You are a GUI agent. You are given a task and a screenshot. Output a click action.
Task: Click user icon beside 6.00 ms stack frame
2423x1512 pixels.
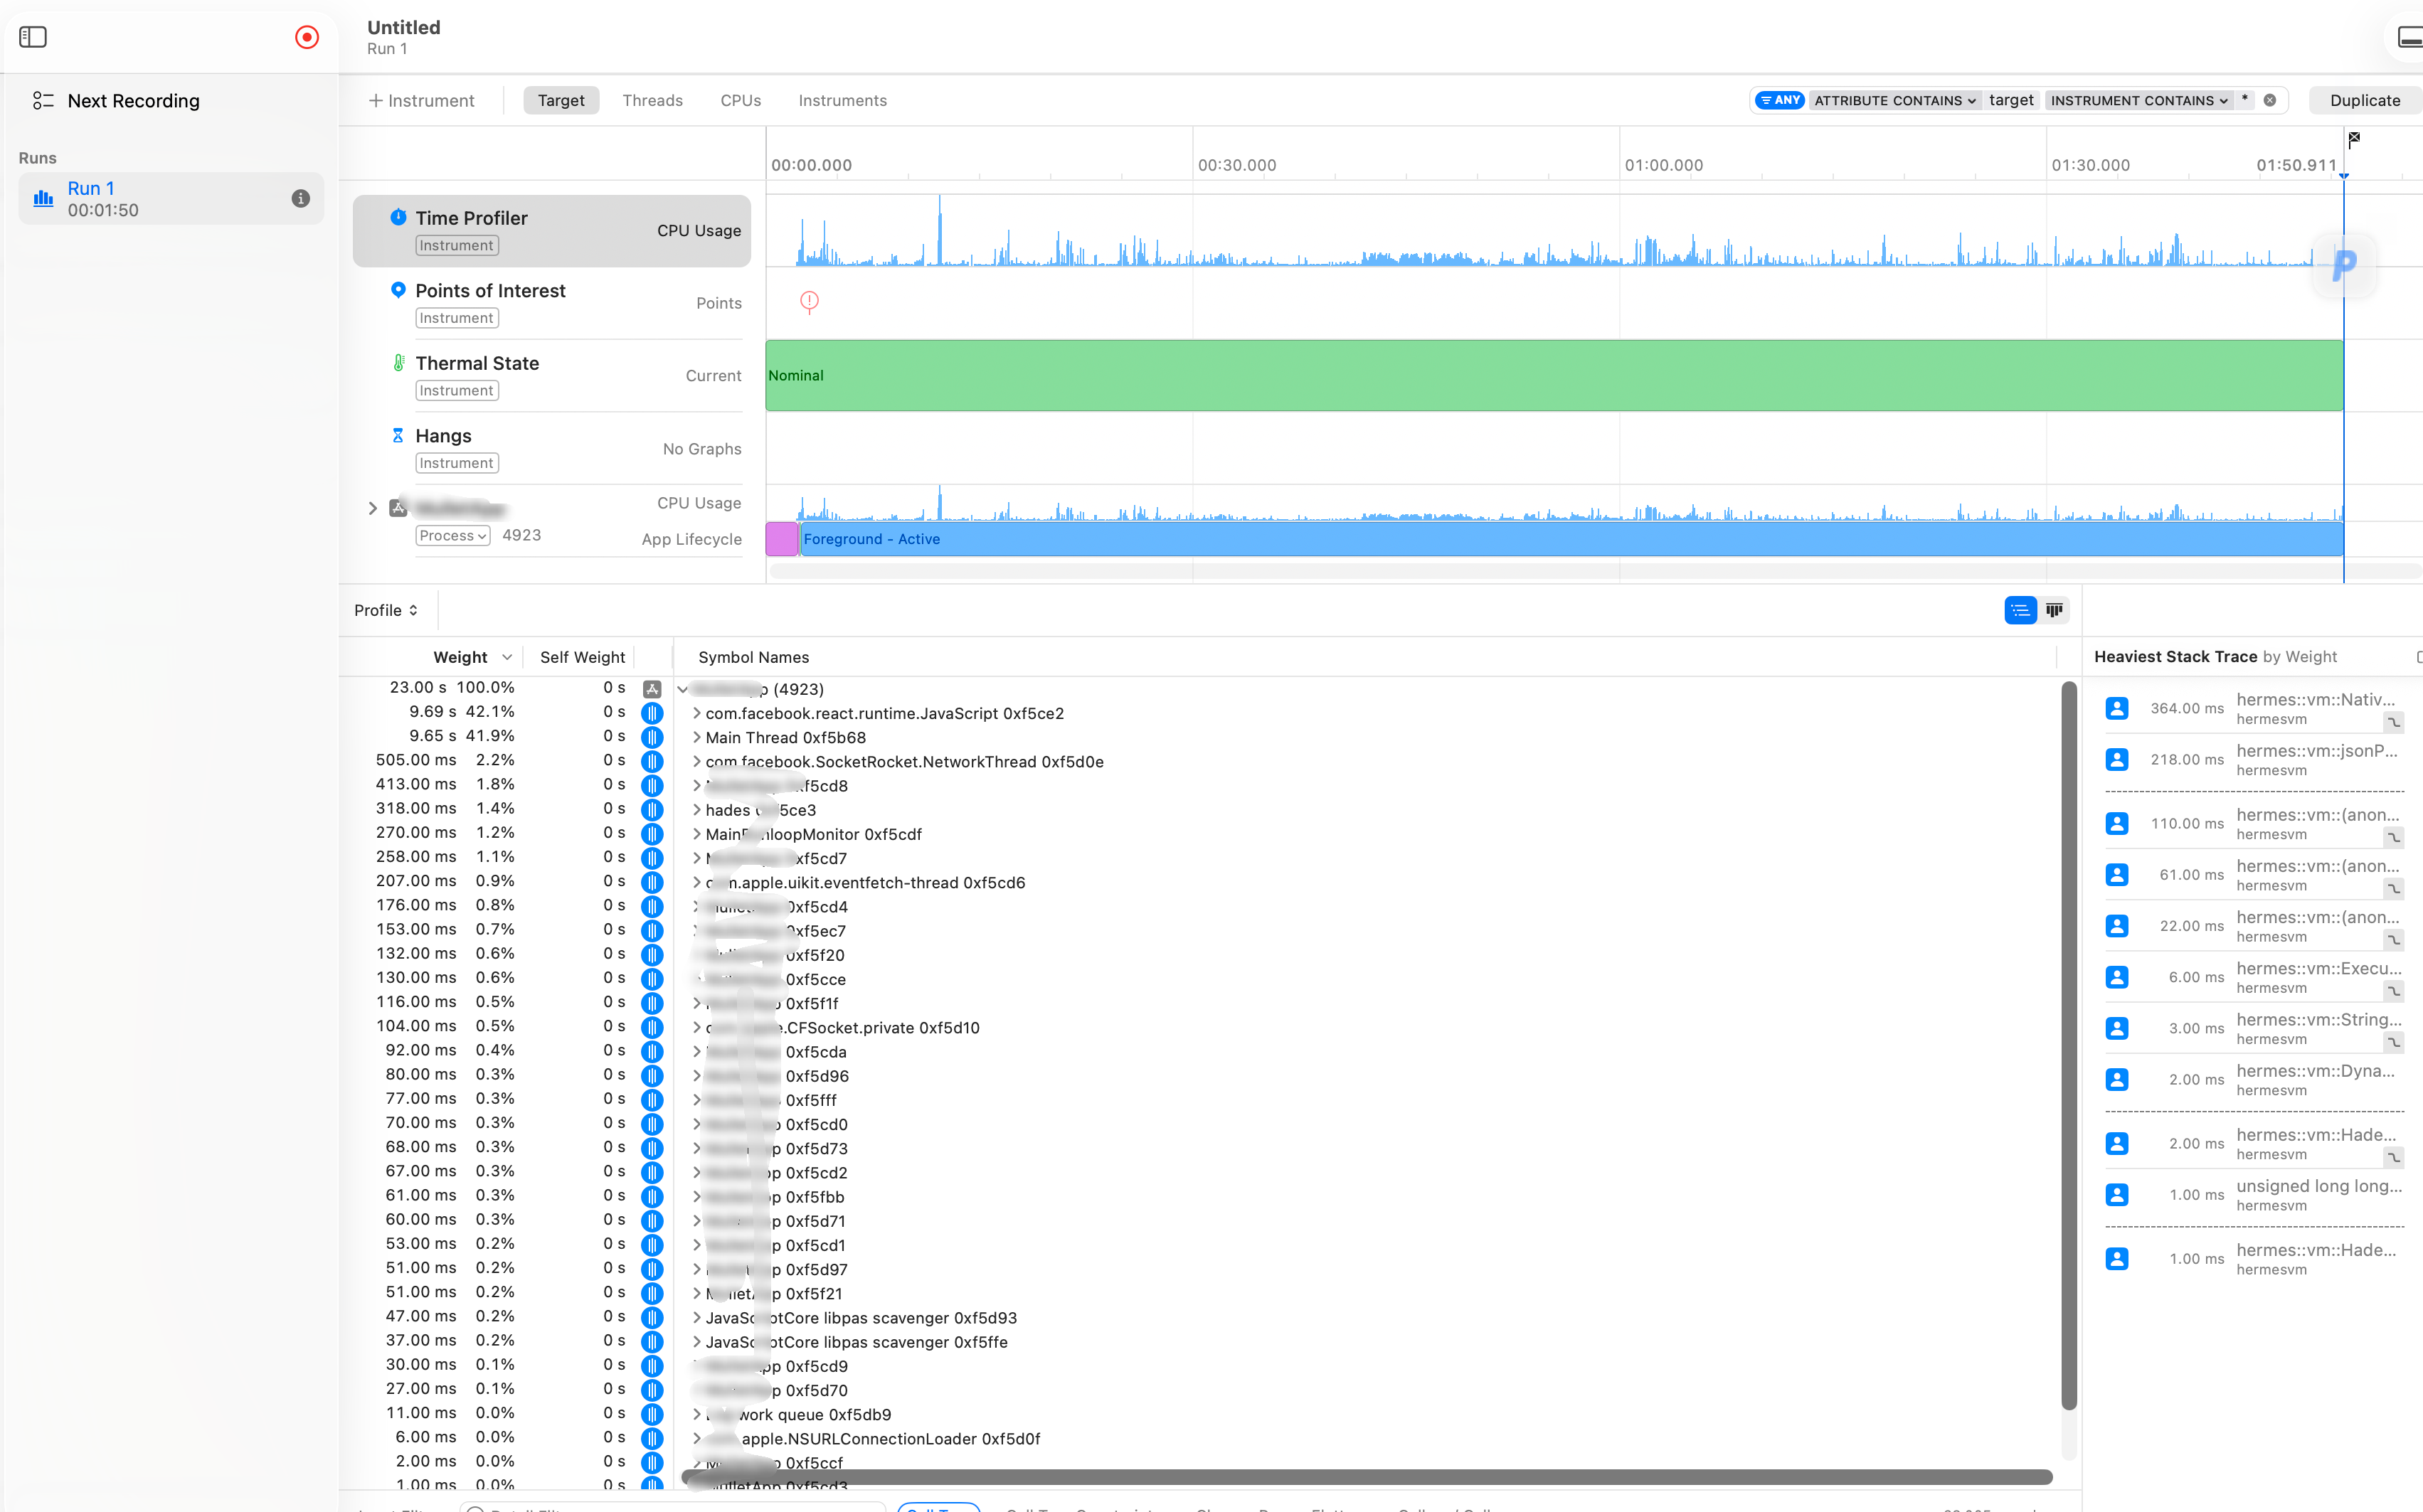[2117, 977]
